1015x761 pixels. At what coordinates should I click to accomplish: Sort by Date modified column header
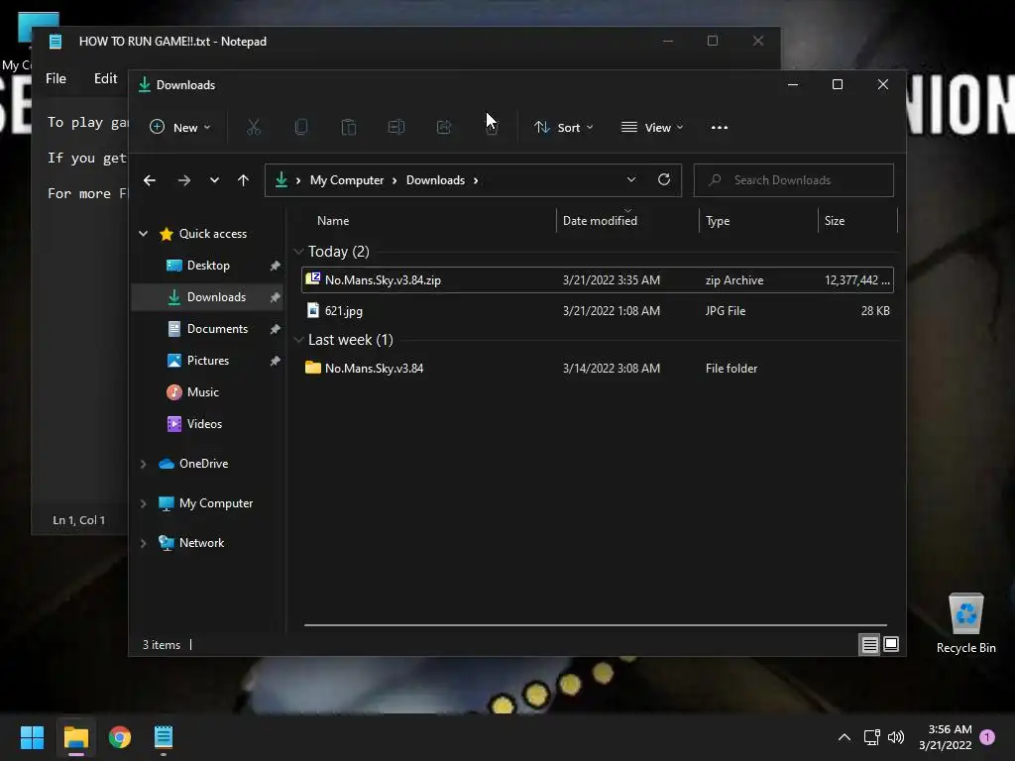[x=600, y=220]
